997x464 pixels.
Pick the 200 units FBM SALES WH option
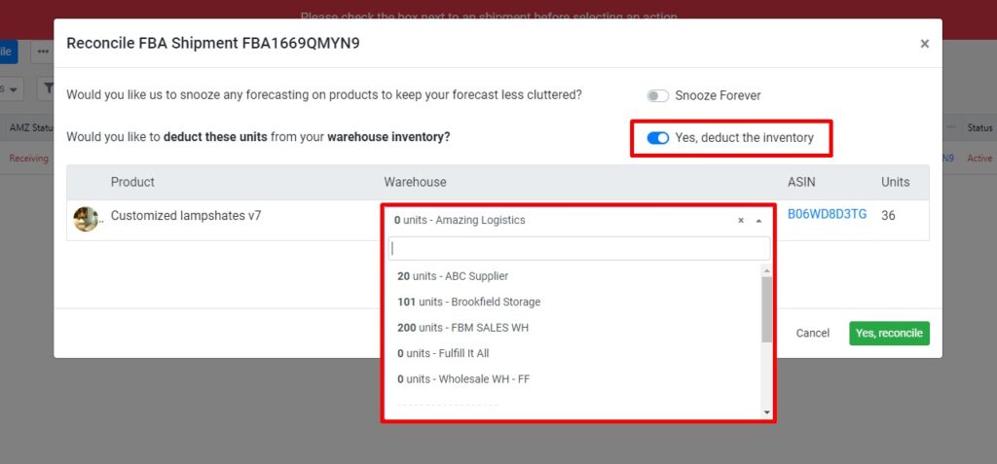click(462, 328)
